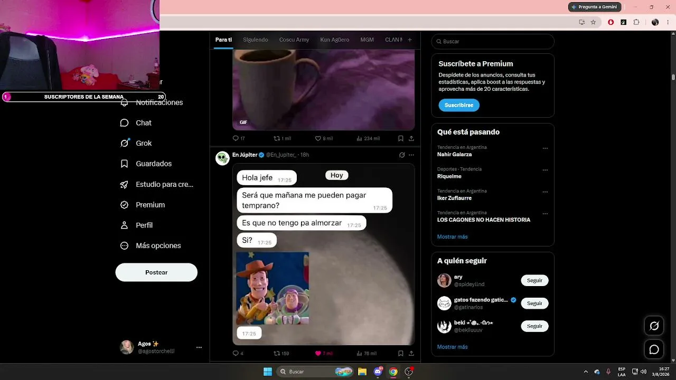Open Chrome extensions puzzle icon
Image resolution: width=676 pixels, height=380 pixels.
636,22
